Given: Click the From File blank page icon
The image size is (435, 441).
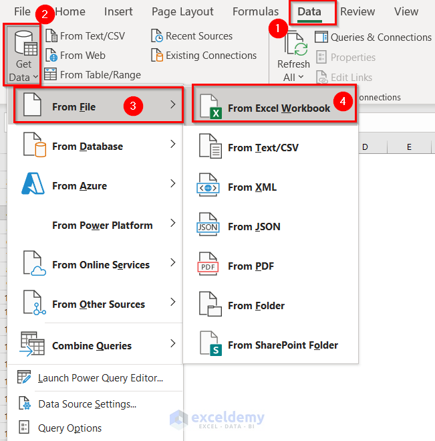Looking at the screenshot, I should 32,105.
